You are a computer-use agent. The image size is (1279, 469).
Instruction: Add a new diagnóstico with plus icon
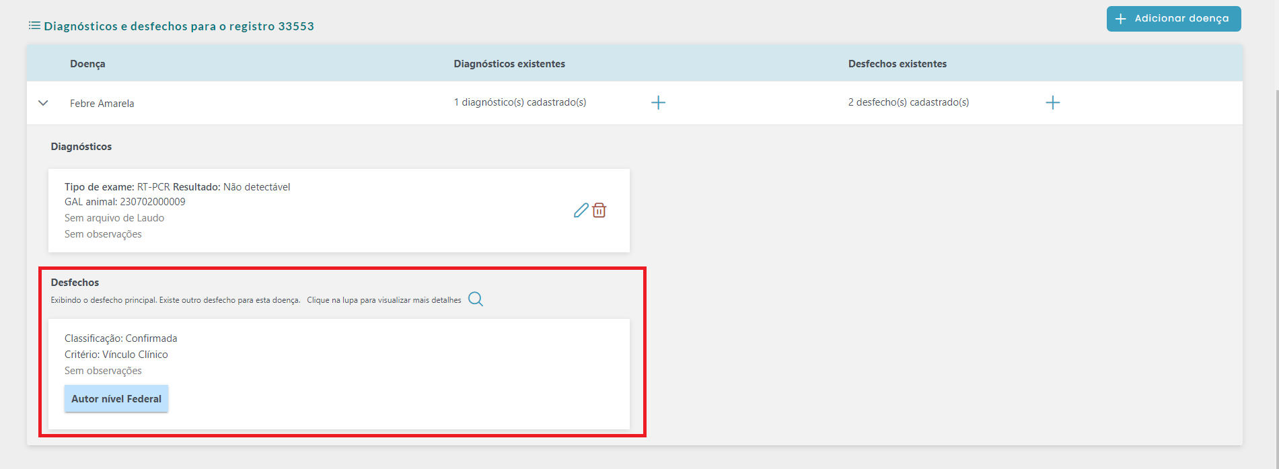coord(658,102)
